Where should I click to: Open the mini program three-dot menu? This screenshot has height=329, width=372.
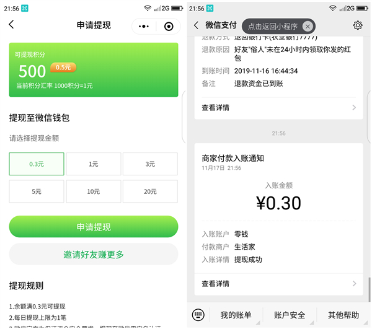pos(144,26)
